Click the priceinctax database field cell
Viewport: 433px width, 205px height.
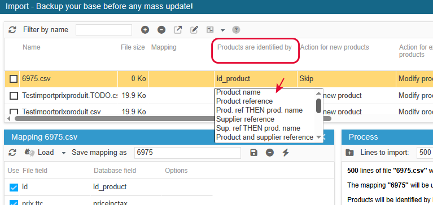[x=110, y=203]
